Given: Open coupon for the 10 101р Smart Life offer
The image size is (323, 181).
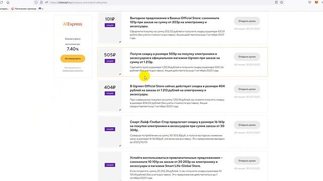Looking at the screenshot, I should 247,161.
